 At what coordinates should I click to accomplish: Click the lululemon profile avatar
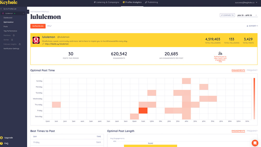[x=36, y=40]
